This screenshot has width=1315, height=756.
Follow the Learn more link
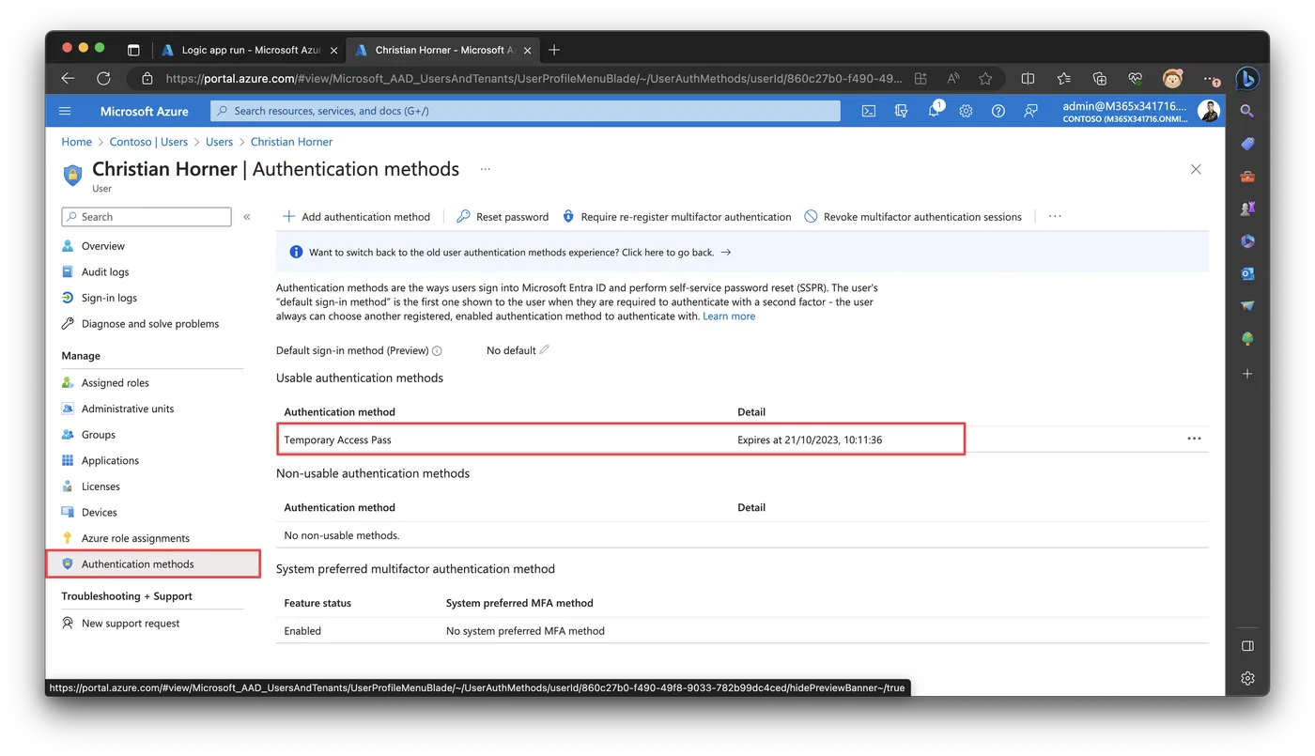pyautogui.click(x=729, y=316)
